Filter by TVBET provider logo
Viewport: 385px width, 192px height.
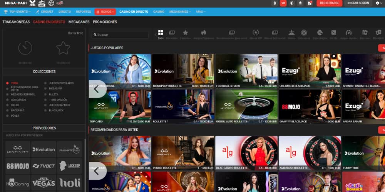[44, 166]
